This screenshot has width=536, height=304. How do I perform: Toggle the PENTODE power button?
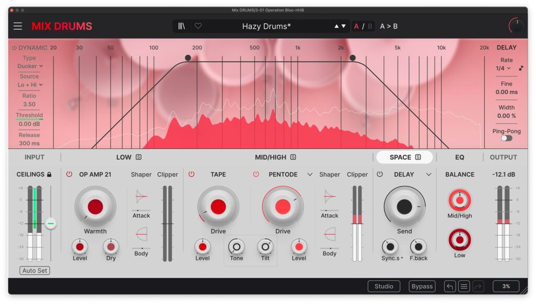[x=256, y=174]
